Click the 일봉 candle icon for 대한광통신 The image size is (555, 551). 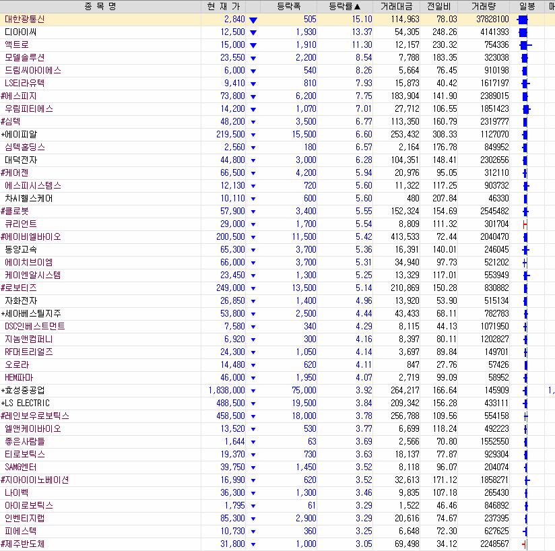point(523,20)
